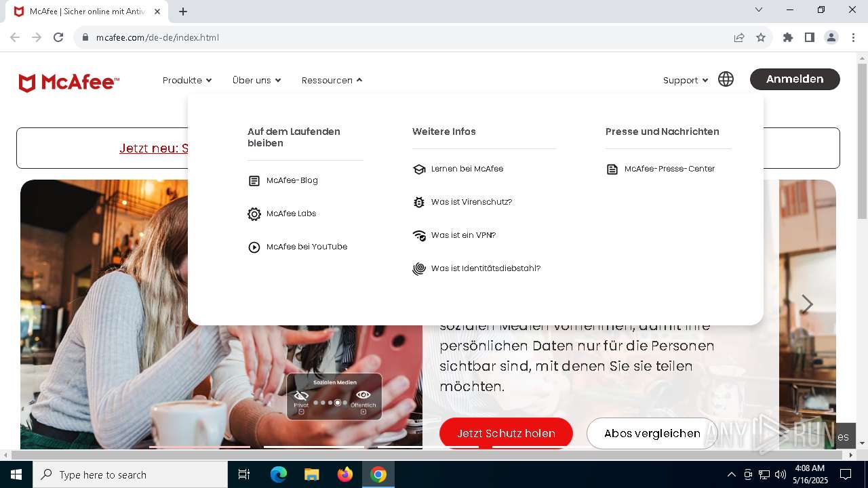Open McAfee-Presse-Center link
Image resolution: width=868 pixels, height=488 pixels.
pos(670,169)
